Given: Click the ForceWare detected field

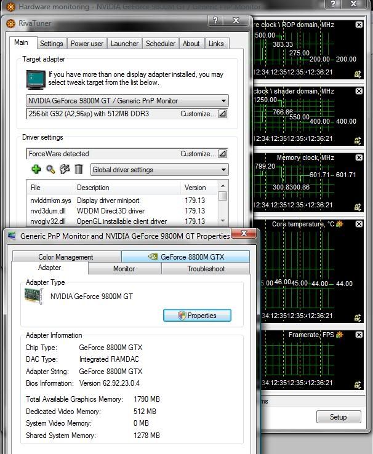Looking at the screenshot, I should click(127, 154).
